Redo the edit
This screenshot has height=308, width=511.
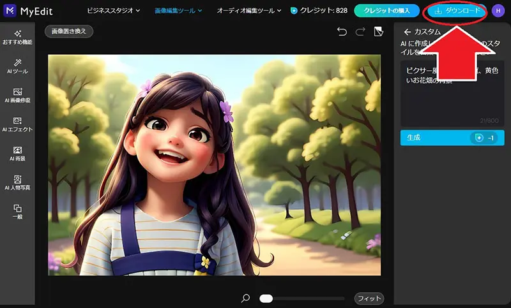[360, 31]
